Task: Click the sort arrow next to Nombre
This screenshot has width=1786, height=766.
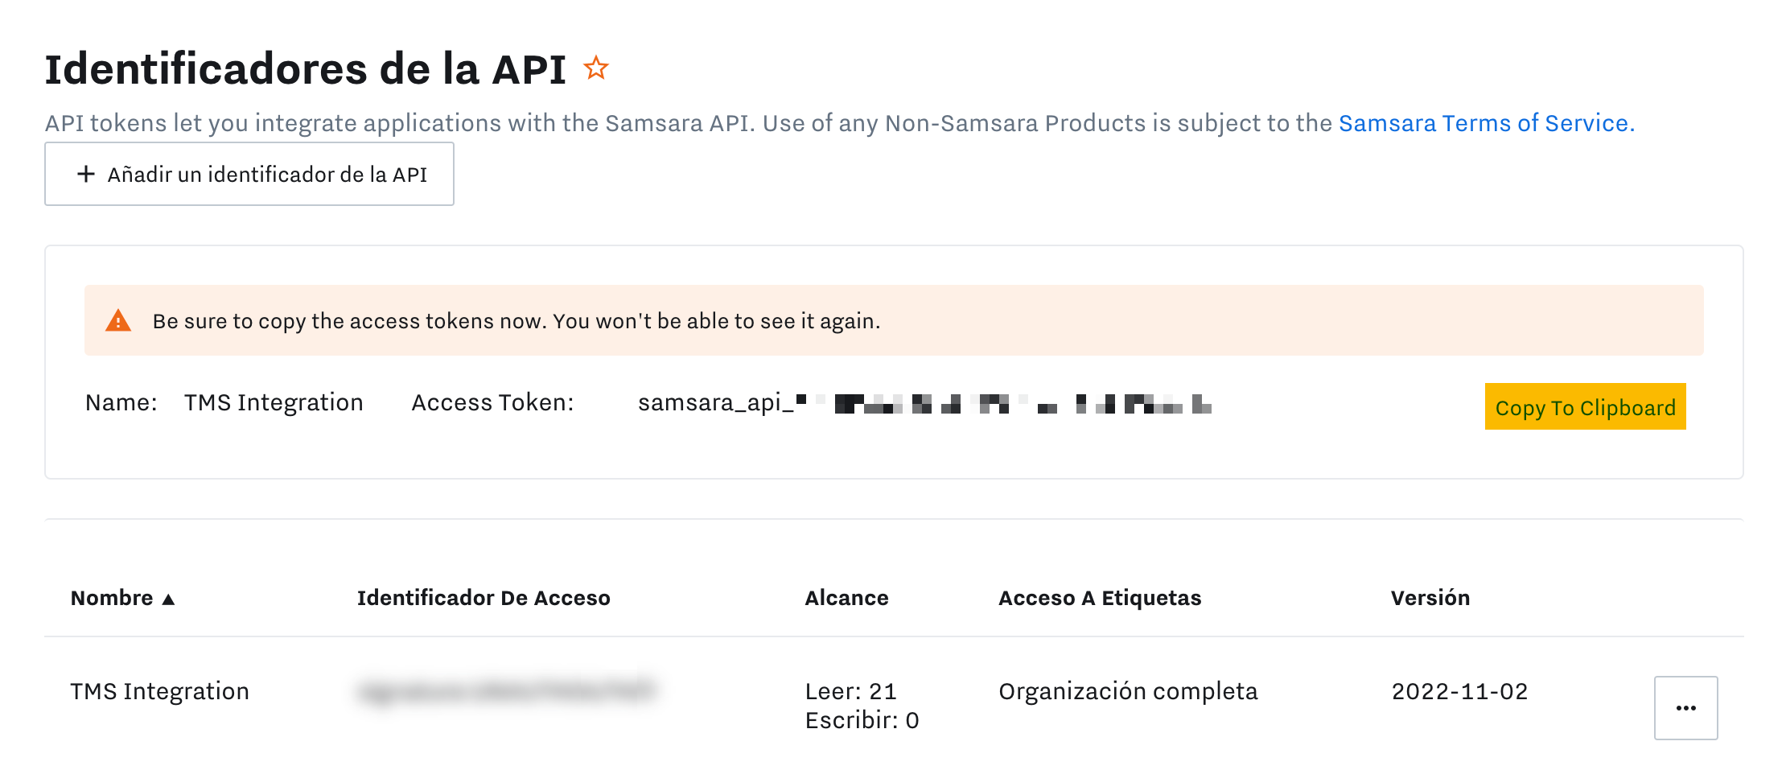Action: tap(168, 599)
